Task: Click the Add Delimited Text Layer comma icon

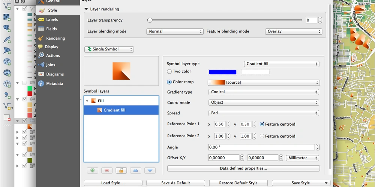Action: coord(7,95)
